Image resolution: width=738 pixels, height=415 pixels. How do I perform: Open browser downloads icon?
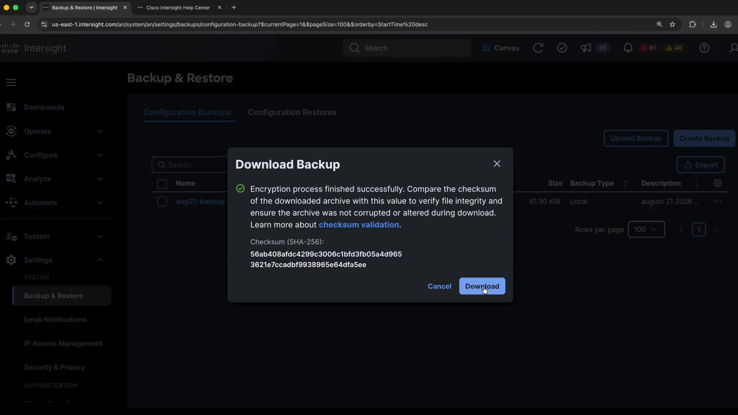pos(713,24)
